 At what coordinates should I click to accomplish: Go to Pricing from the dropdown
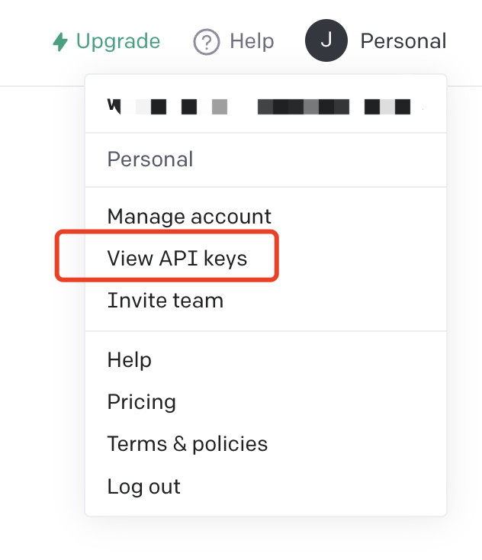click(x=142, y=402)
